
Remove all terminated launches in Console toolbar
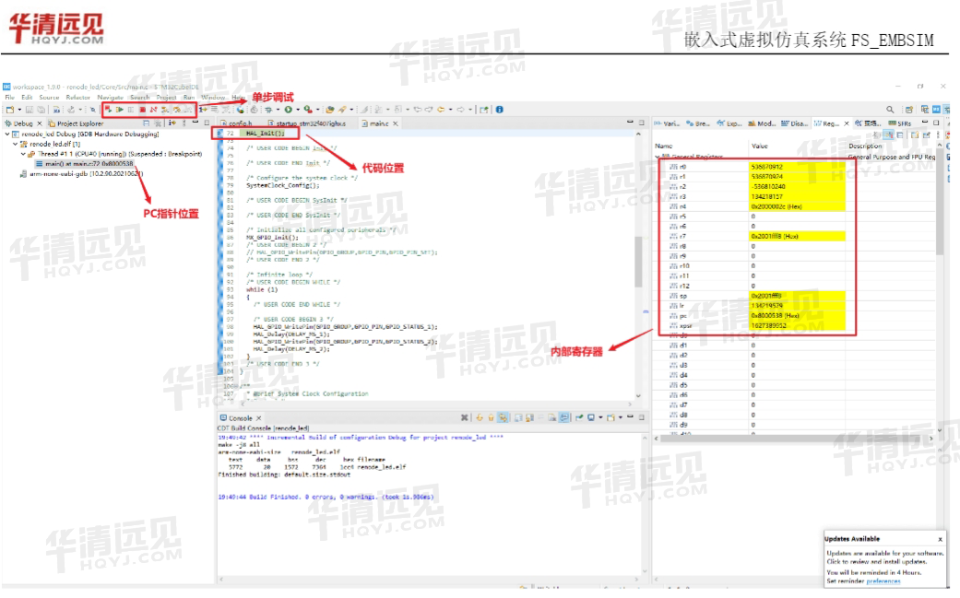465,417
